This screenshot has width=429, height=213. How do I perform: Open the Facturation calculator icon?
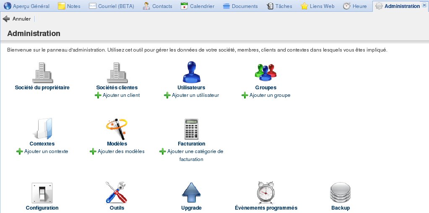tap(191, 129)
